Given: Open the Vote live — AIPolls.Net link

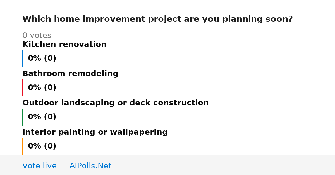Looking at the screenshot, I should click(67, 166).
